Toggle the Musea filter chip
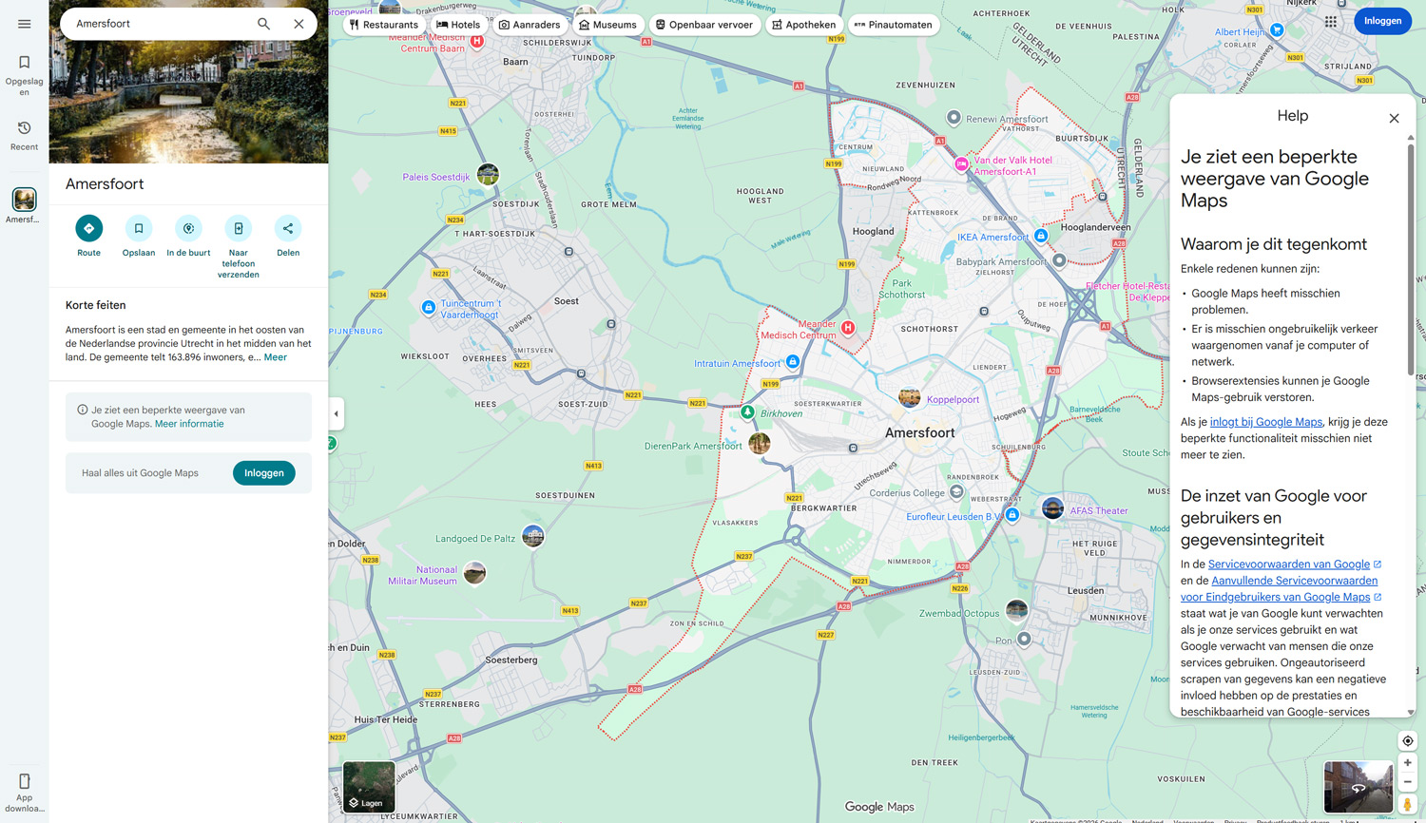Screen dimensions: 1426x823 tap(607, 24)
